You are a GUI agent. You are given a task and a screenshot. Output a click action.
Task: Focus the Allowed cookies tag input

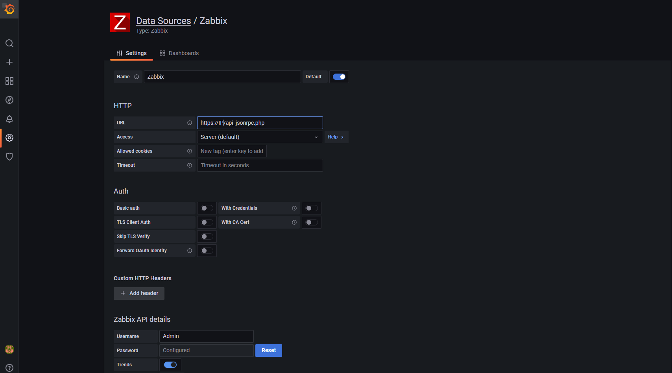[232, 151]
